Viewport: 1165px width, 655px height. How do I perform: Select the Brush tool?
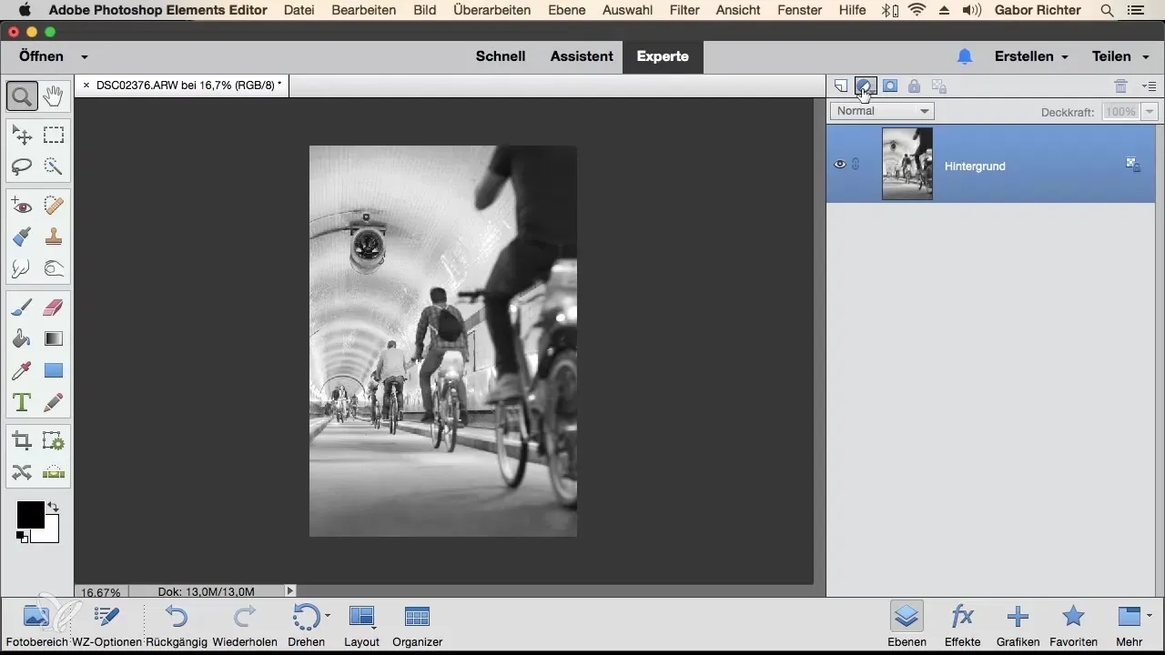pyautogui.click(x=22, y=308)
